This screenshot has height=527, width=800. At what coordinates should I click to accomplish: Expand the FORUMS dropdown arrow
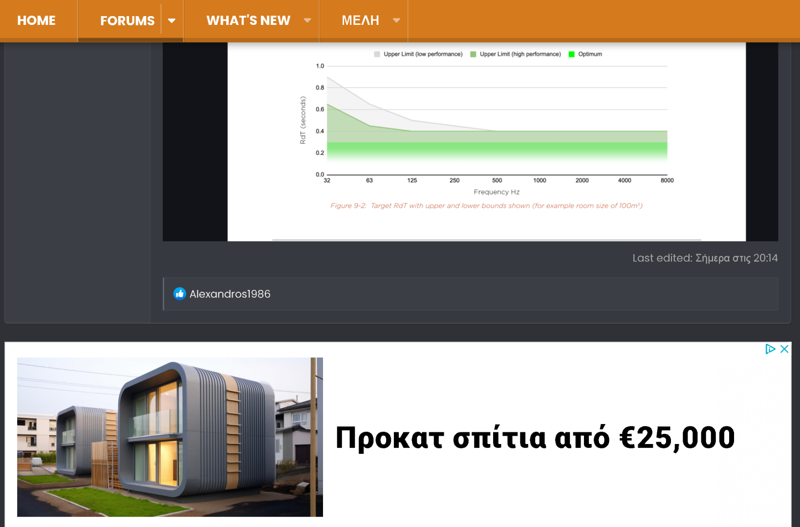(x=172, y=20)
